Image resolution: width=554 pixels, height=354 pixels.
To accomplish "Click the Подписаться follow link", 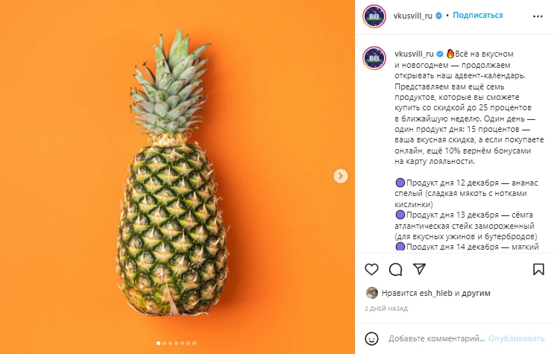I will [x=478, y=15].
